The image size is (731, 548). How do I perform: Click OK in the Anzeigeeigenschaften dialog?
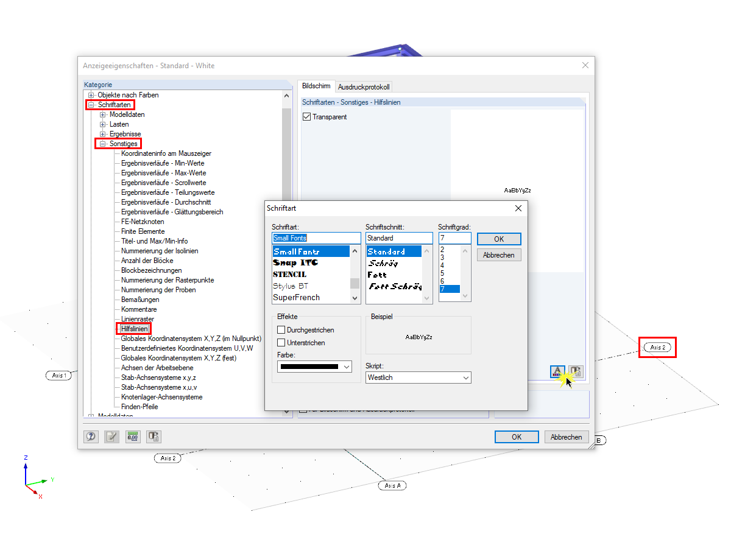(517, 437)
